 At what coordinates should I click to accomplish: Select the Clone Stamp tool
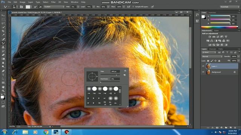click(3, 47)
